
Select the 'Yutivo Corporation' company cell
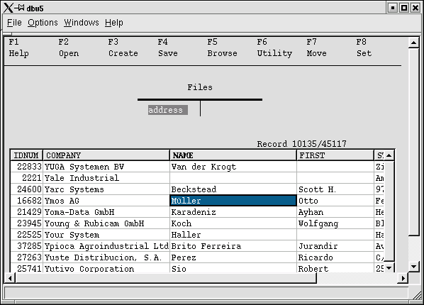click(x=106, y=268)
